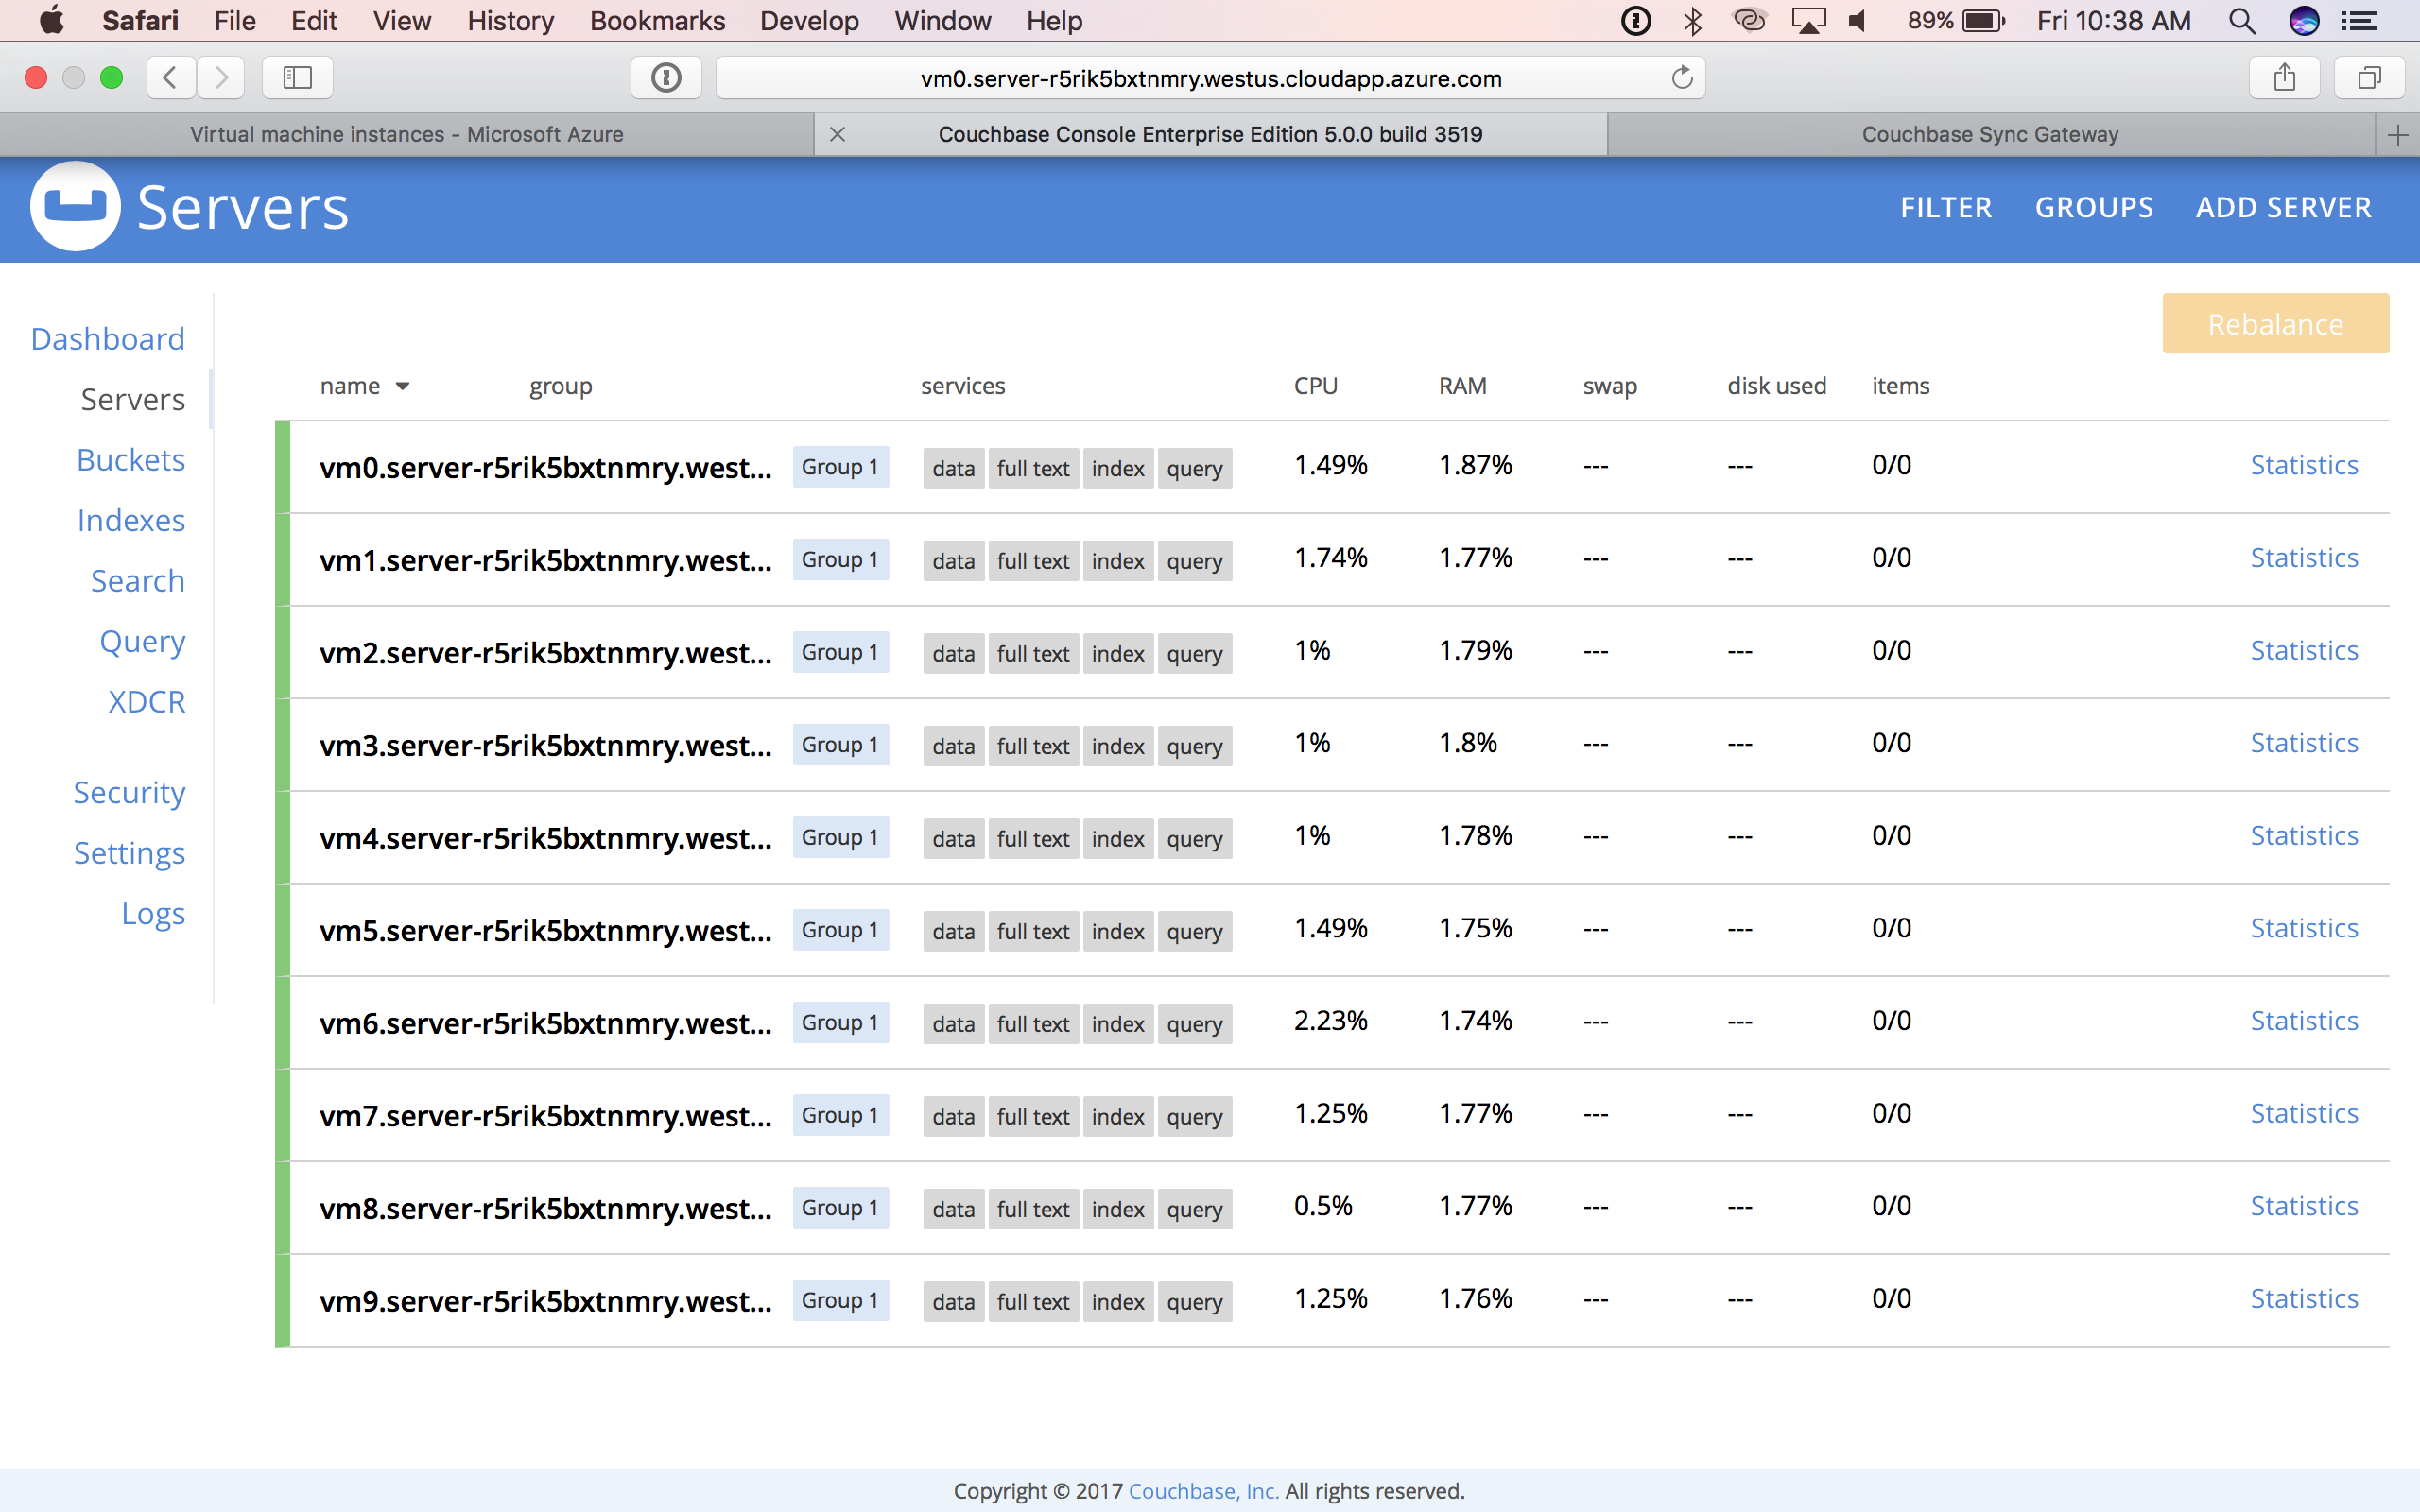This screenshot has width=2420, height=1512.
Task: Toggle Bluetooth from the menu bar
Action: point(1694,20)
